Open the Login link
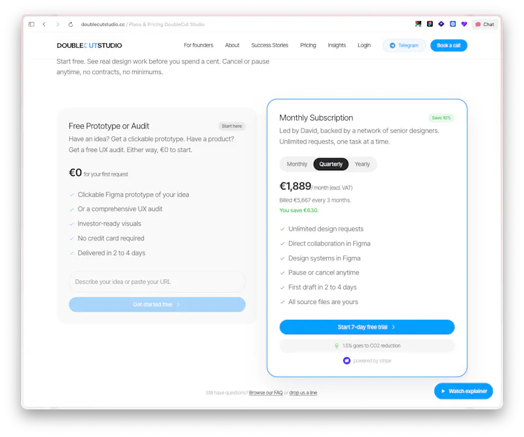 point(364,45)
